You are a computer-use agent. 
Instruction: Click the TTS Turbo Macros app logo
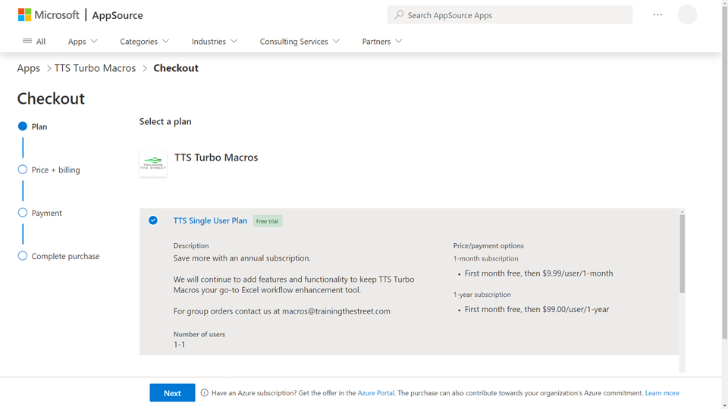(153, 163)
